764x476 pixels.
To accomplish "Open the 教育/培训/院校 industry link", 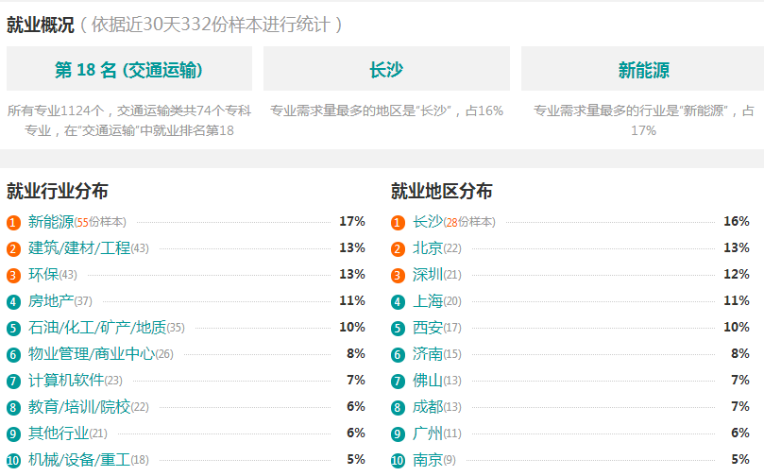I will click(x=79, y=406).
